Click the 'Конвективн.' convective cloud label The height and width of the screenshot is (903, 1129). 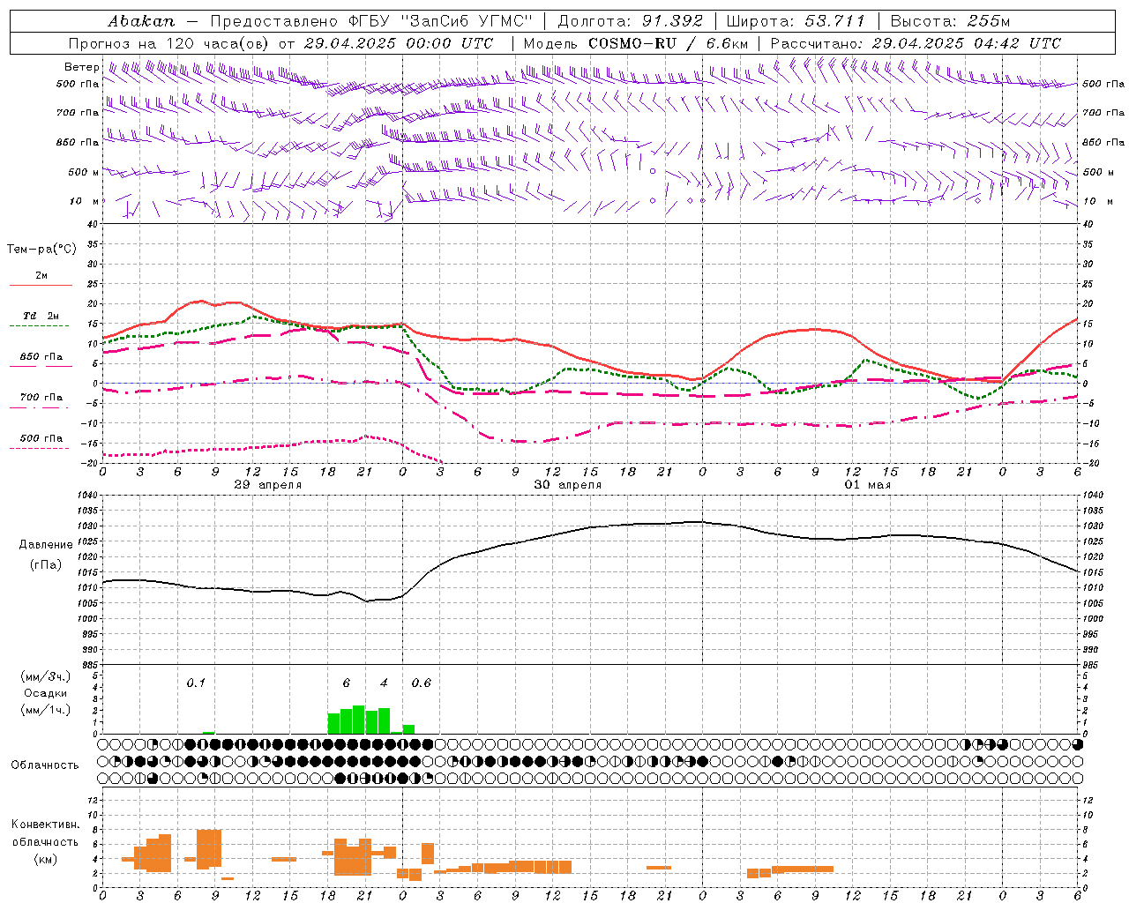pyautogui.click(x=45, y=825)
